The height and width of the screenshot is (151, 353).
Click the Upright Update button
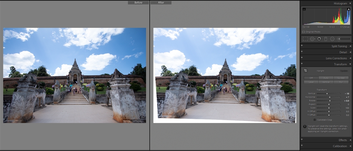coord(344,71)
